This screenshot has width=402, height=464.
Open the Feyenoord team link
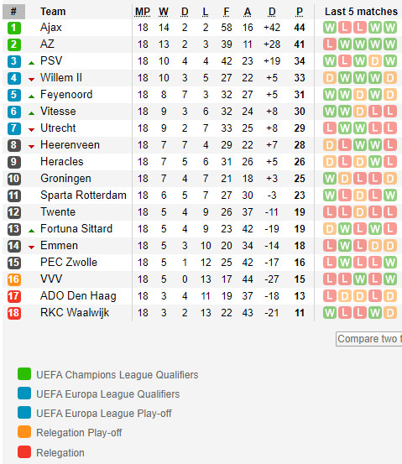(x=66, y=95)
